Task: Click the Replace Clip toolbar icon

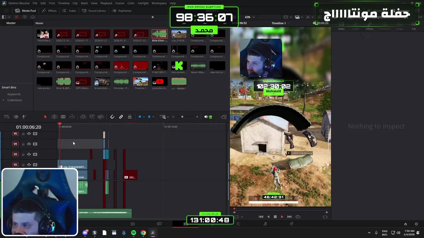Action: pyautogui.click(x=101, y=117)
